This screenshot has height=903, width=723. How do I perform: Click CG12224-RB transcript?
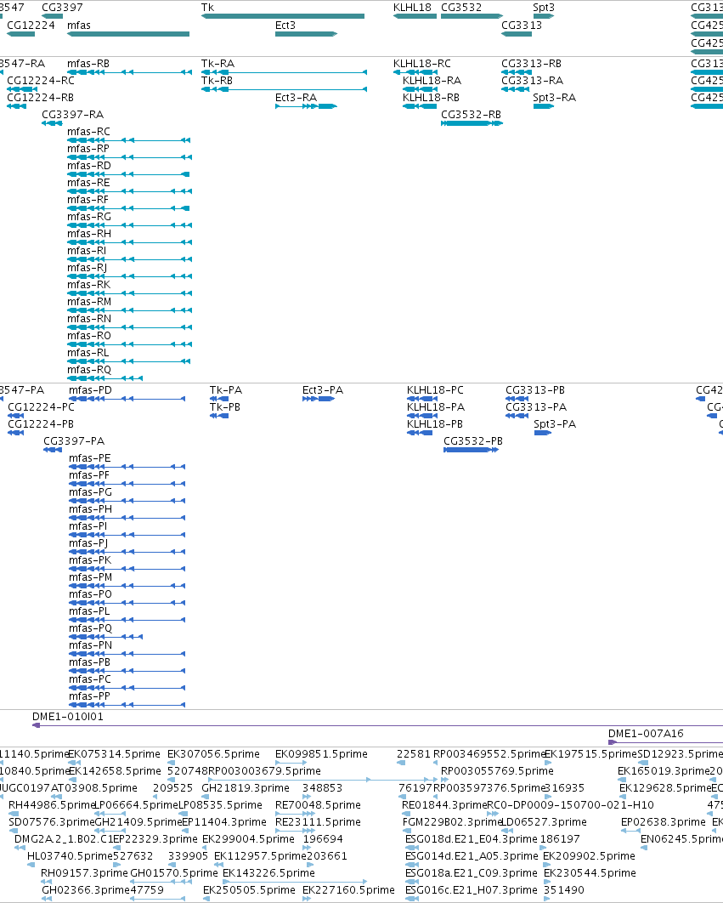(x=17, y=106)
